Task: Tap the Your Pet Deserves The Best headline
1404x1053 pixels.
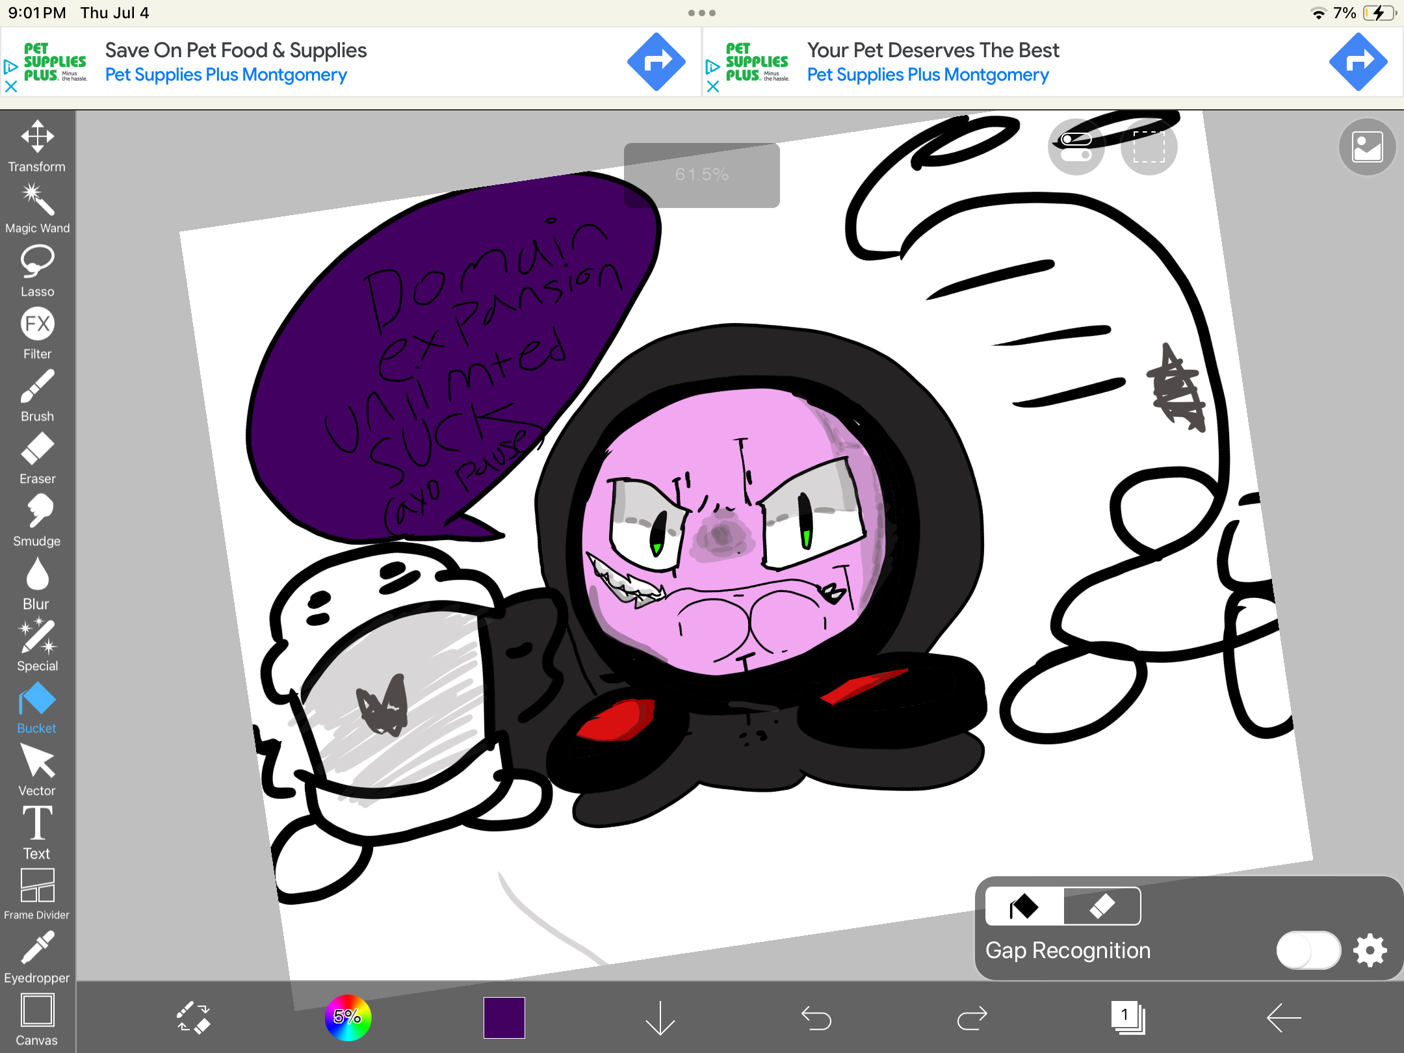Action: point(933,50)
